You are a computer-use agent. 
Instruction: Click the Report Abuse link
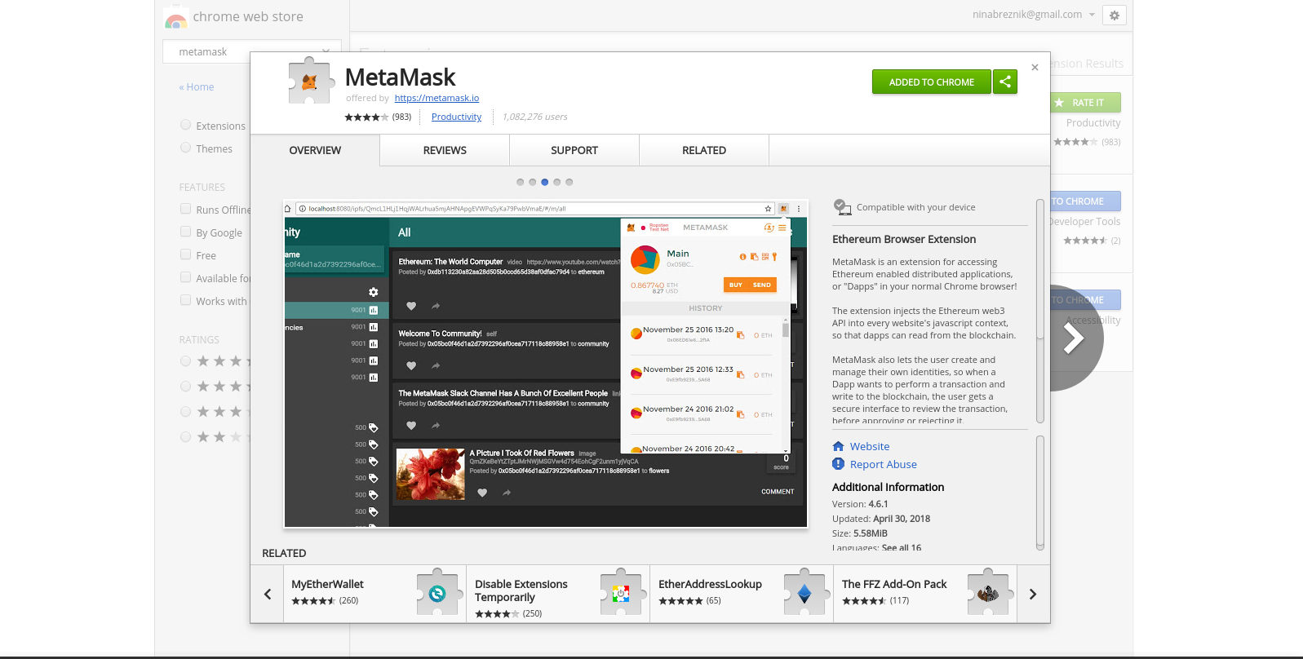tap(883, 464)
